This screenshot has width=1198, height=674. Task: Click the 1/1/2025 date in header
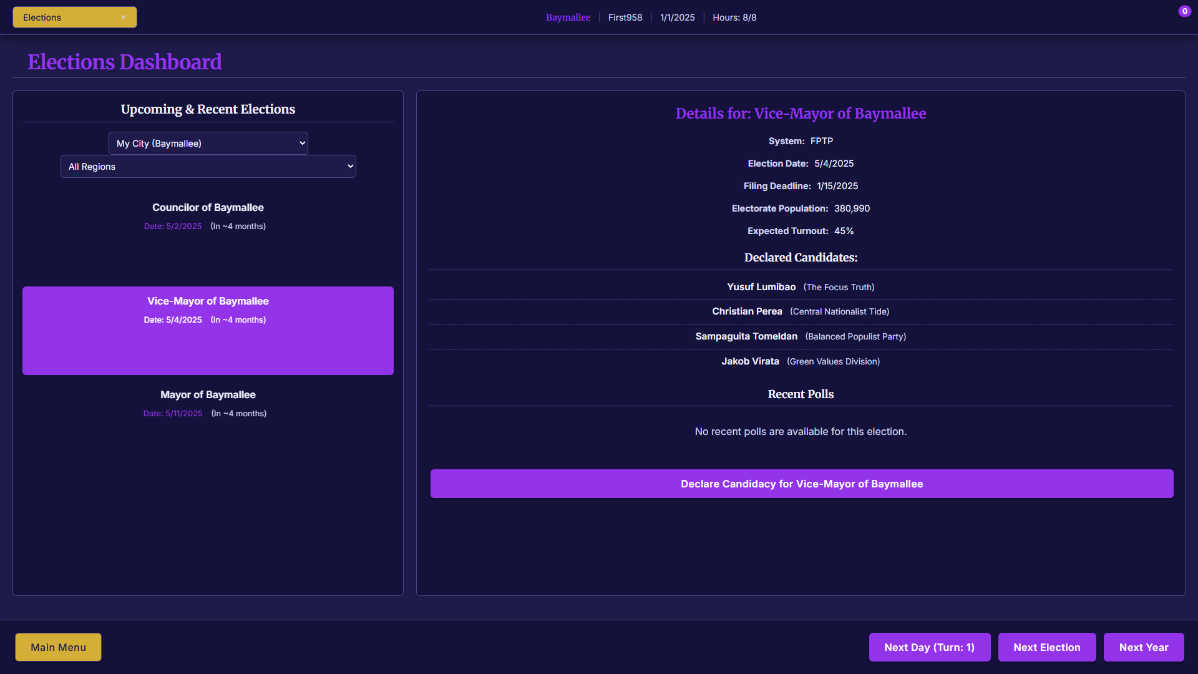click(x=677, y=17)
